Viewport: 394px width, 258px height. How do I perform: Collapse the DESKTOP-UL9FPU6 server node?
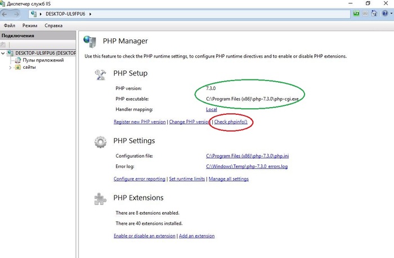tap(3, 53)
